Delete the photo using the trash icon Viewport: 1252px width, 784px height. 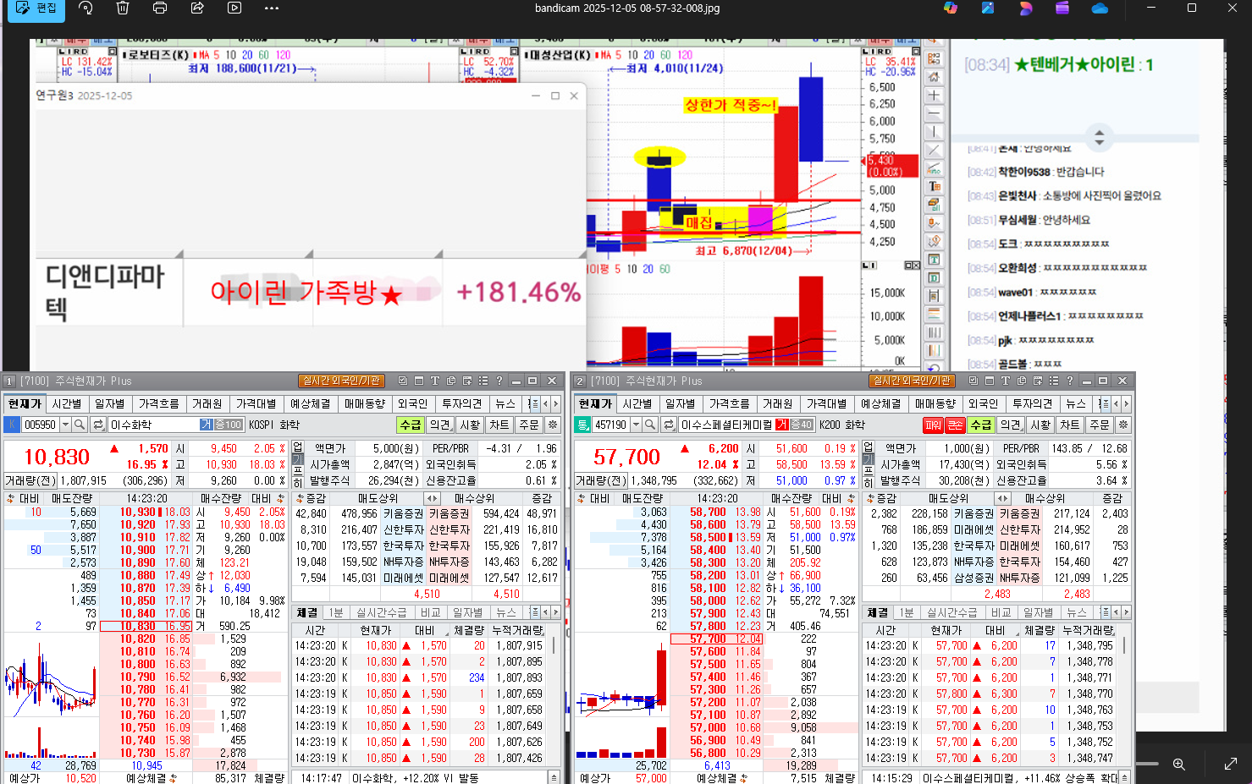coord(123,8)
